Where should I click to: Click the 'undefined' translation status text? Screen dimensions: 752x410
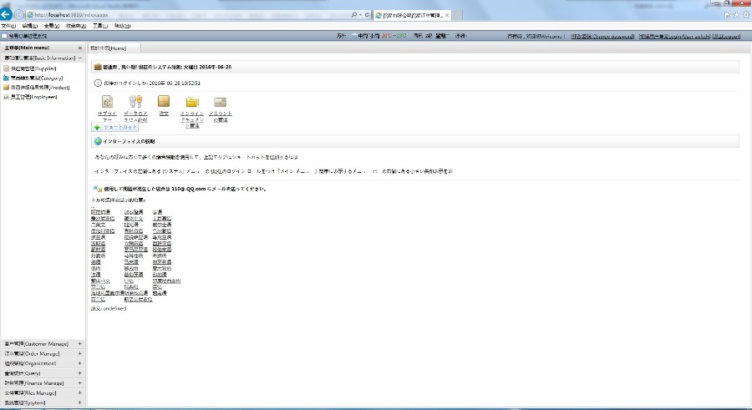pyautogui.click(x=114, y=308)
